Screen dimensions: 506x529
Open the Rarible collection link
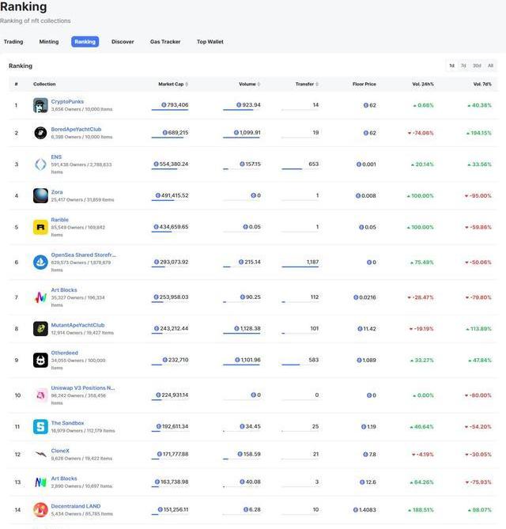[60, 220]
